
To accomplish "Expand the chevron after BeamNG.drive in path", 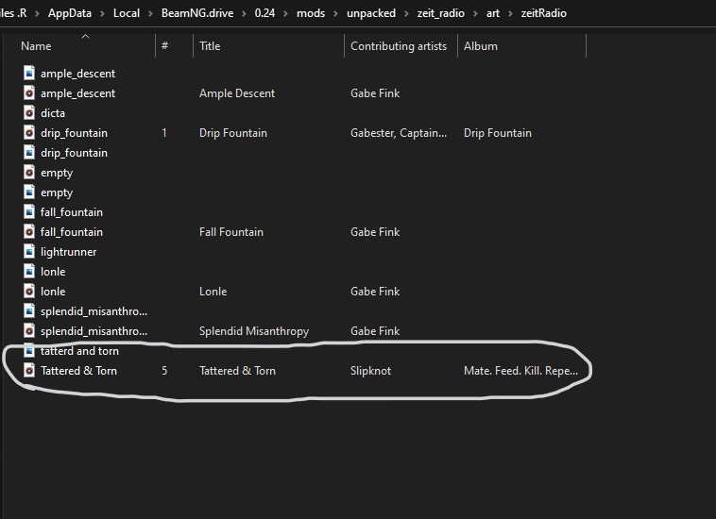I will pos(244,13).
